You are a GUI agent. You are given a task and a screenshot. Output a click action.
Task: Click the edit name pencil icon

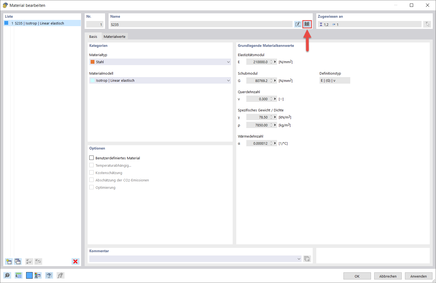(x=298, y=24)
